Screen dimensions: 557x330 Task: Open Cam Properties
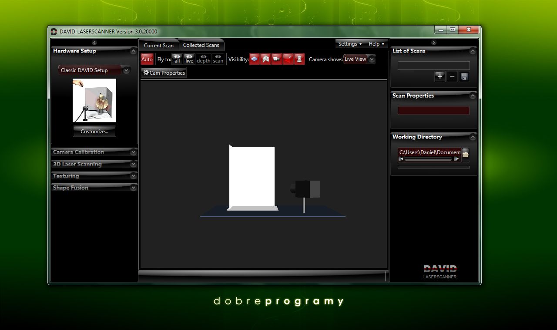pyautogui.click(x=164, y=73)
